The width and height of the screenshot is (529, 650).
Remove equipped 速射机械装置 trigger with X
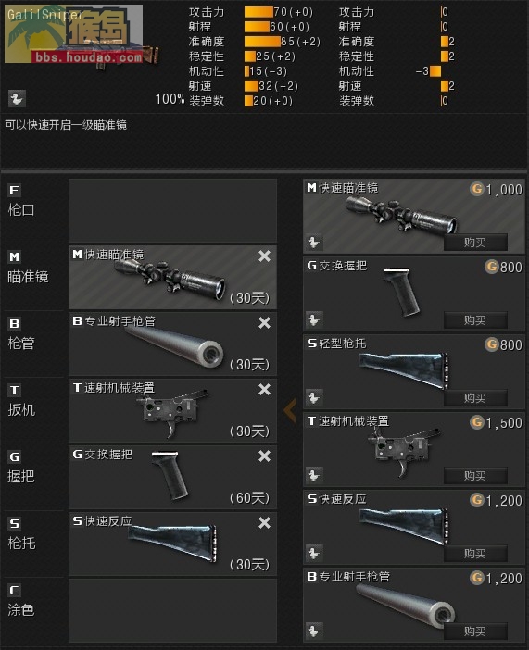264,389
